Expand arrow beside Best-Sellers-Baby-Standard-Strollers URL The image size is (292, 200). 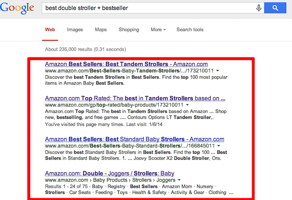218,146
